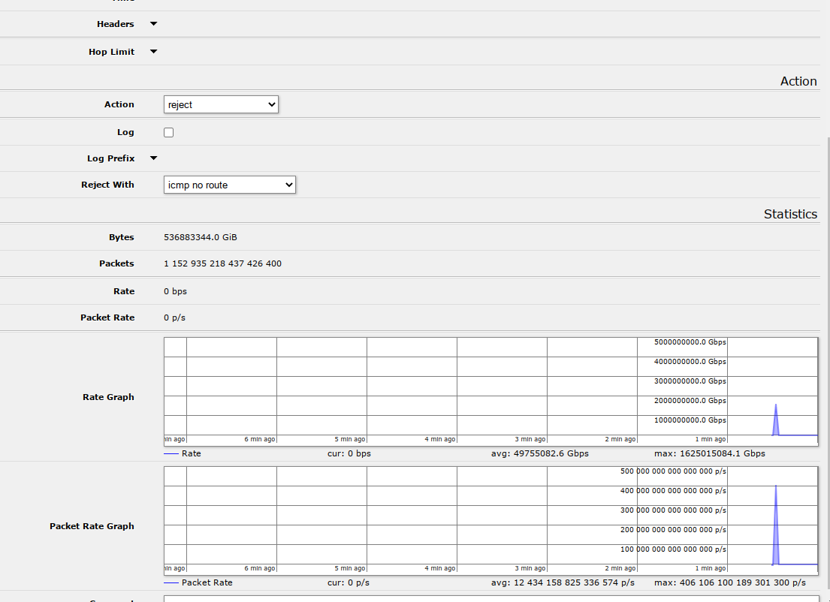Click the Rate value 0 bps
The image size is (830, 602).
click(175, 291)
